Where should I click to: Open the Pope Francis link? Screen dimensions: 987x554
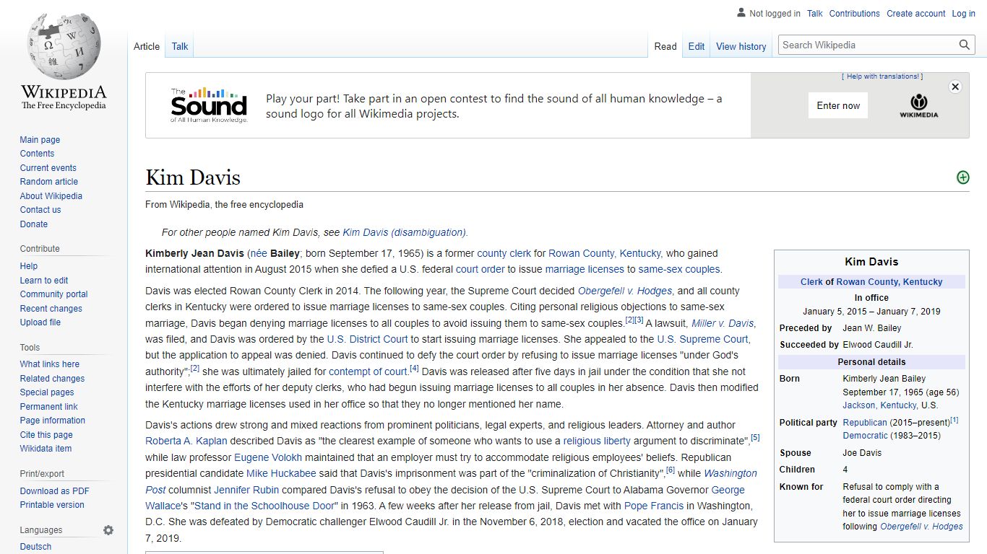654,506
